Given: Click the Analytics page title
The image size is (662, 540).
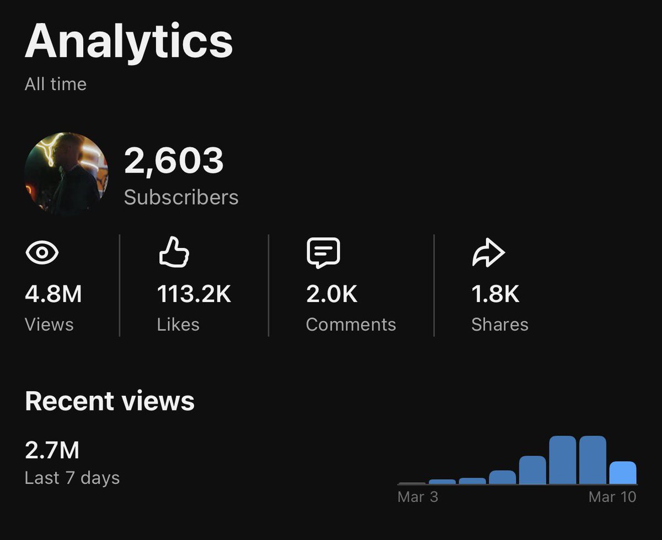Looking at the screenshot, I should click(x=129, y=40).
